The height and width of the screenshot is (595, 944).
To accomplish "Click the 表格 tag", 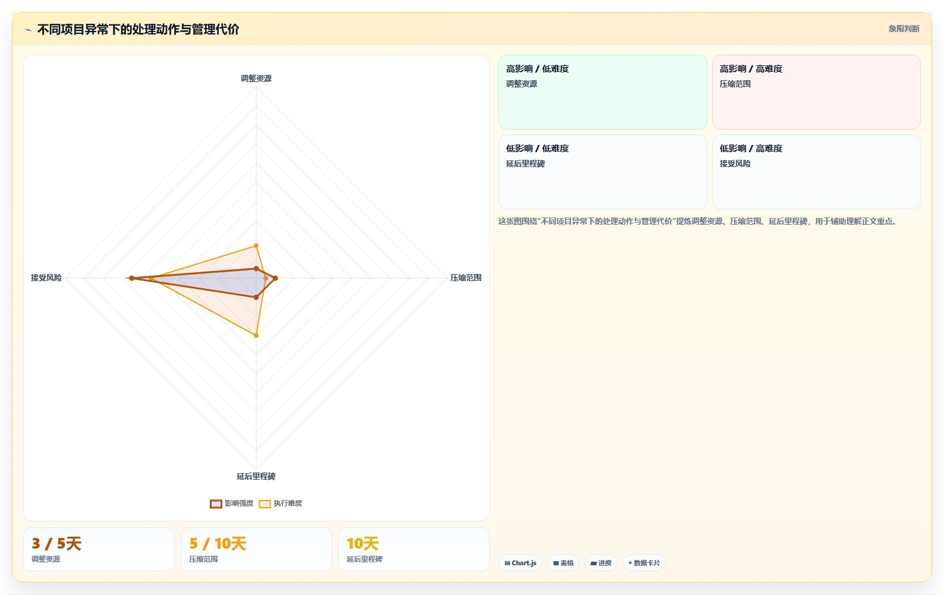I will coord(564,563).
